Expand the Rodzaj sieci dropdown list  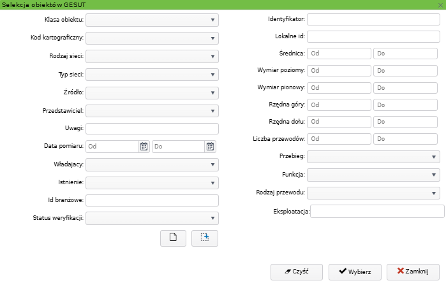click(x=152, y=57)
